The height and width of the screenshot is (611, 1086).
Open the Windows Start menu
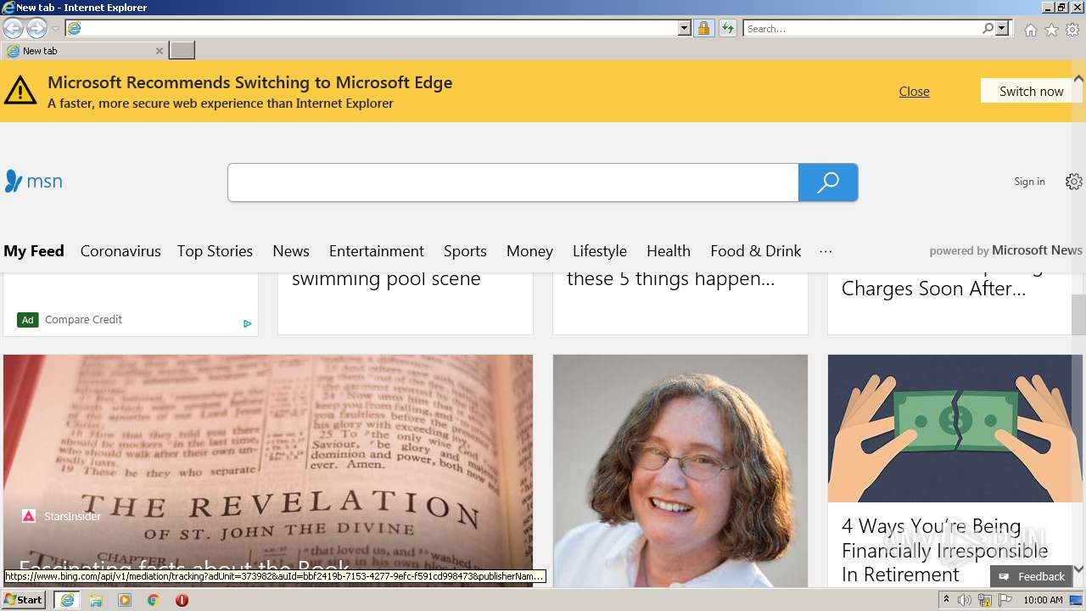(x=24, y=600)
